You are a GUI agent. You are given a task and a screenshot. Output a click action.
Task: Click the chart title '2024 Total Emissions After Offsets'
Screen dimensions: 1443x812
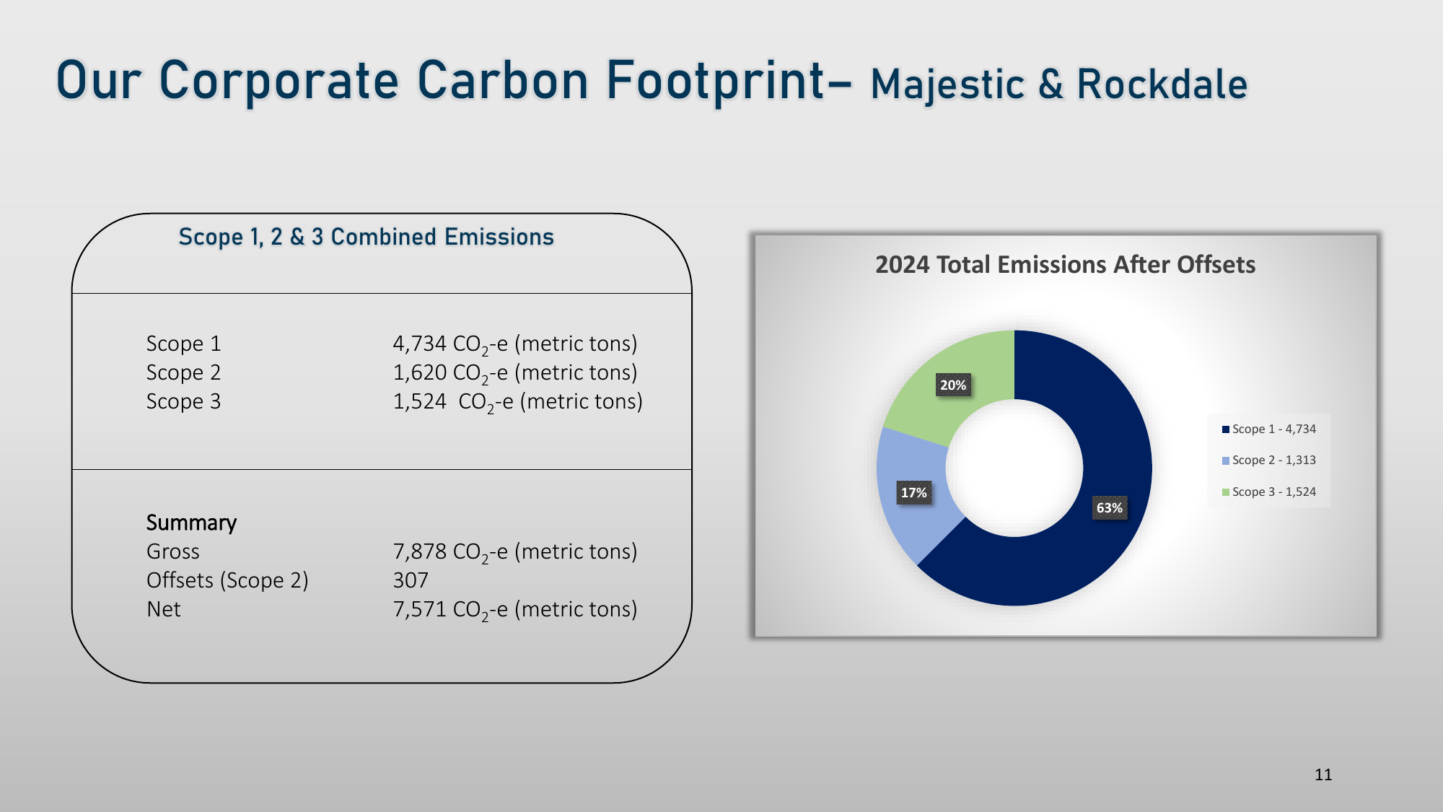(x=1065, y=265)
